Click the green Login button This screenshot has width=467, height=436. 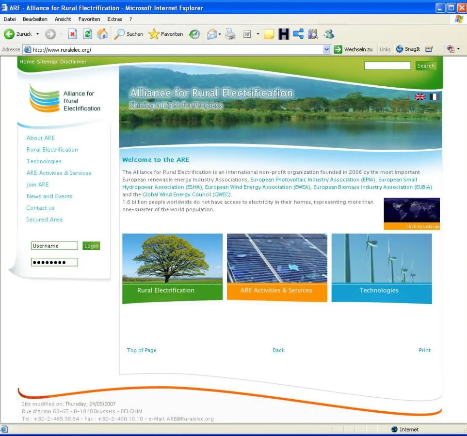[91, 246]
